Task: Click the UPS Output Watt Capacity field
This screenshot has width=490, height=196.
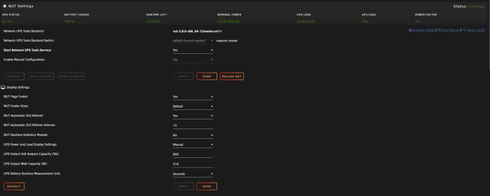Action: coord(193,164)
